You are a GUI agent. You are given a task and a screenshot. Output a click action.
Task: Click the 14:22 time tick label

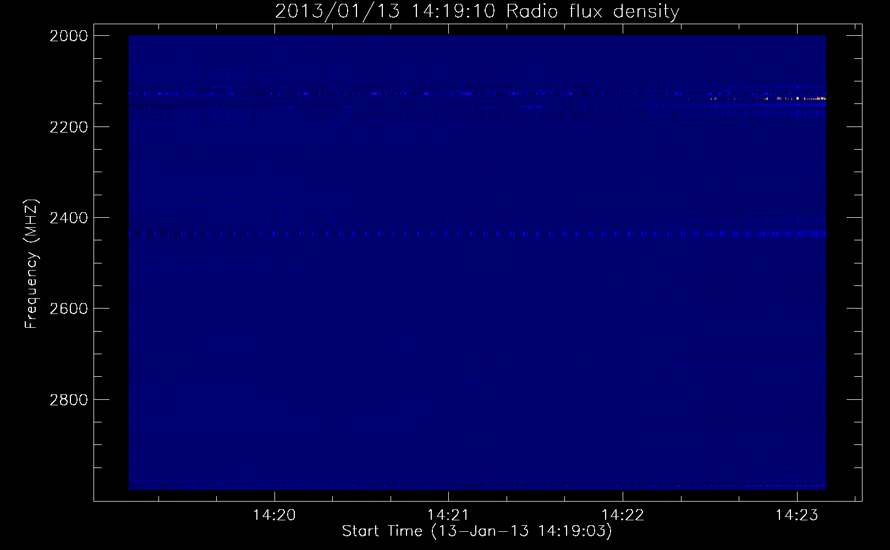(623, 515)
